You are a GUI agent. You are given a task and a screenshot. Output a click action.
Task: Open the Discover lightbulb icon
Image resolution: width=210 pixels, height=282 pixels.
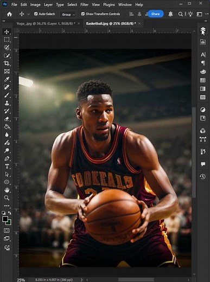[190, 14]
